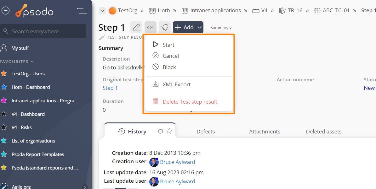Open the Step 1 original test step link
This screenshot has height=189, width=376.
[x=110, y=88]
